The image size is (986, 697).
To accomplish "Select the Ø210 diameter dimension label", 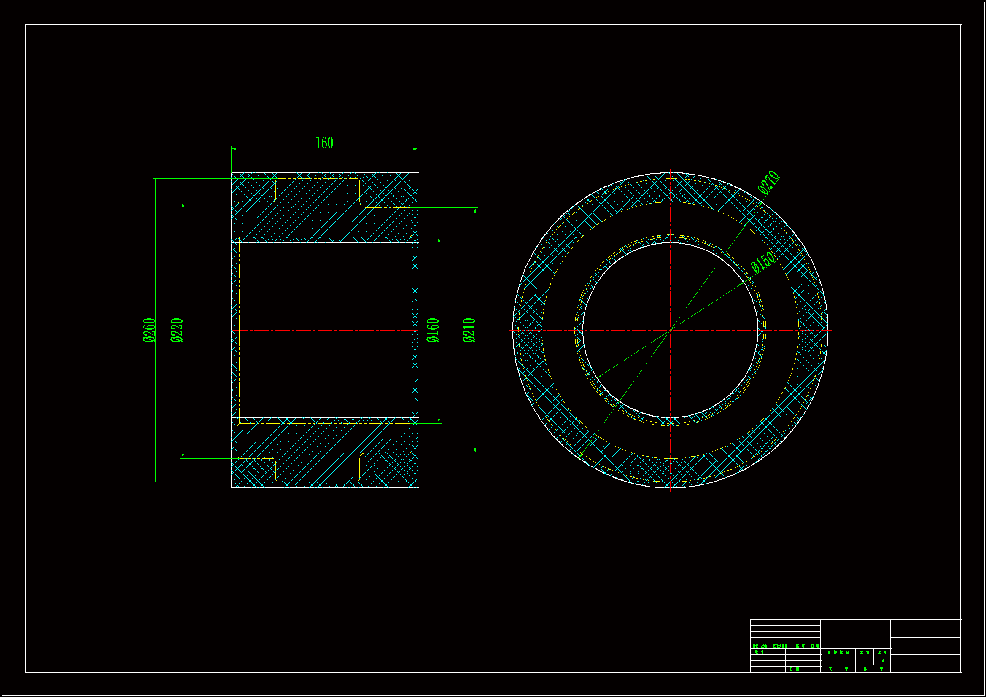I will click(469, 330).
